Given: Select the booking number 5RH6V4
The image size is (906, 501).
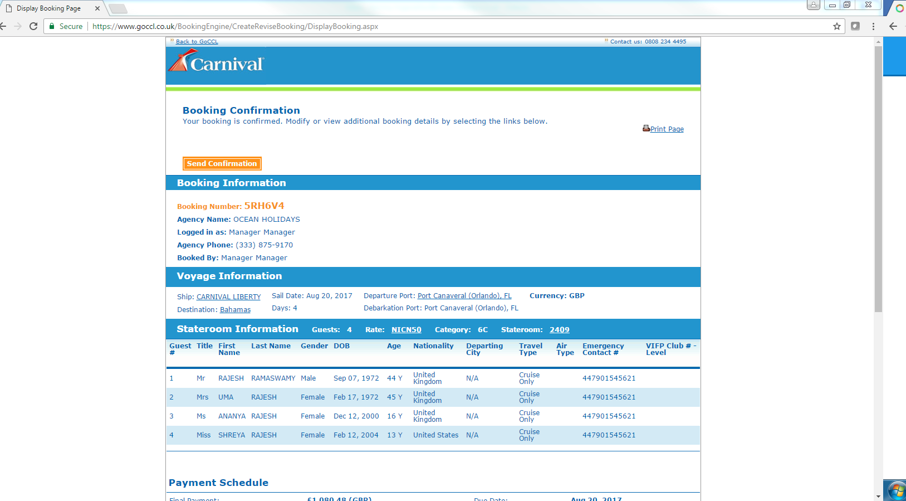Looking at the screenshot, I should [x=265, y=206].
